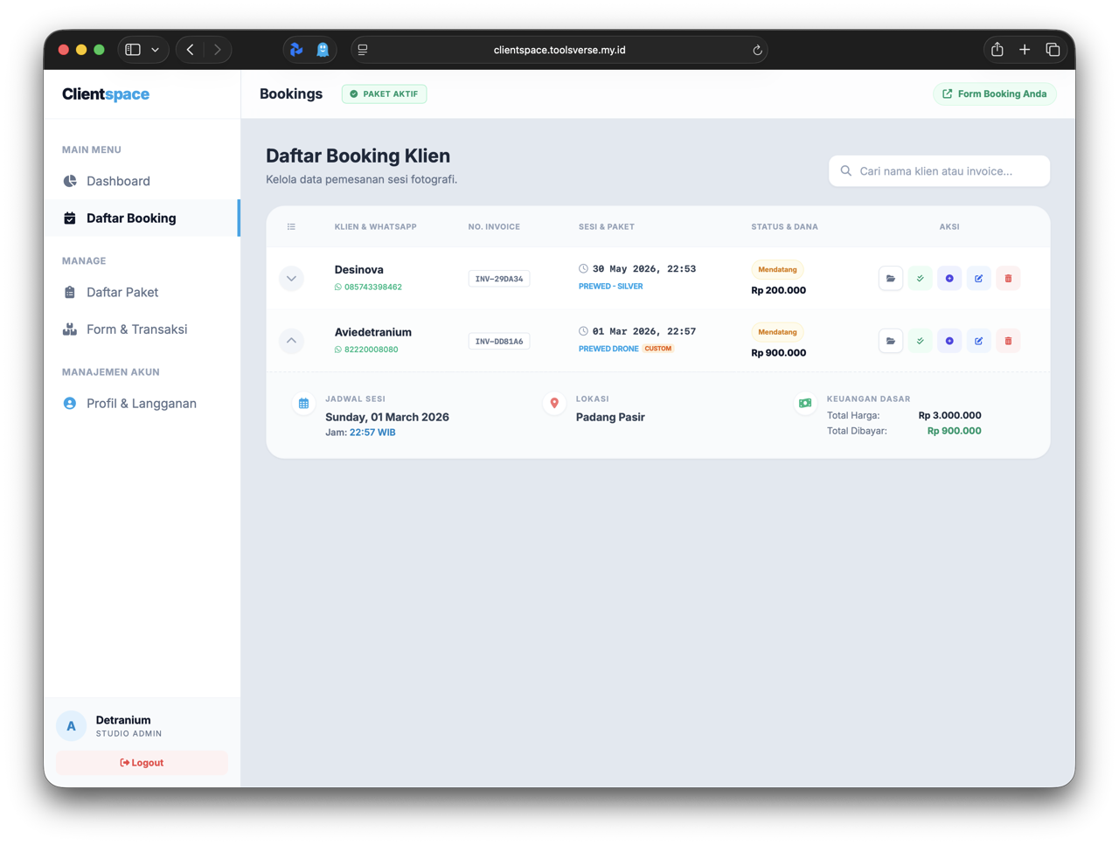The width and height of the screenshot is (1119, 845).
Task: Click the Form Booking Anda button
Action: (994, 94)
